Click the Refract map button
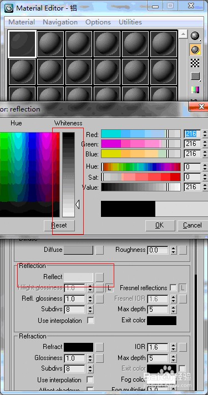Screen dimensions: 208x395 (x=100, y=347)
